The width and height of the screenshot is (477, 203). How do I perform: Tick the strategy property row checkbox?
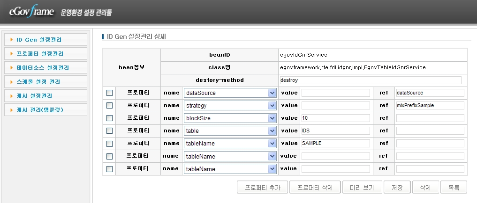coord(110,106)
